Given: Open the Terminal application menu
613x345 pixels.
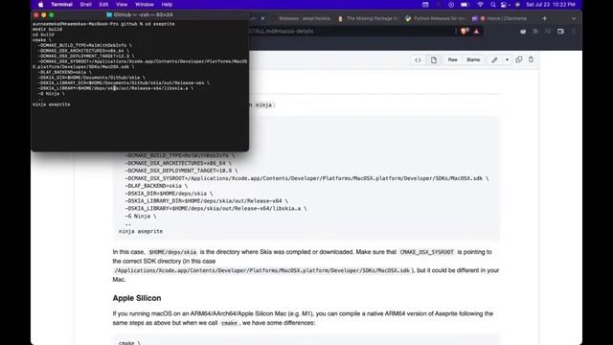Looking at the screenshot, I should 61,5.
